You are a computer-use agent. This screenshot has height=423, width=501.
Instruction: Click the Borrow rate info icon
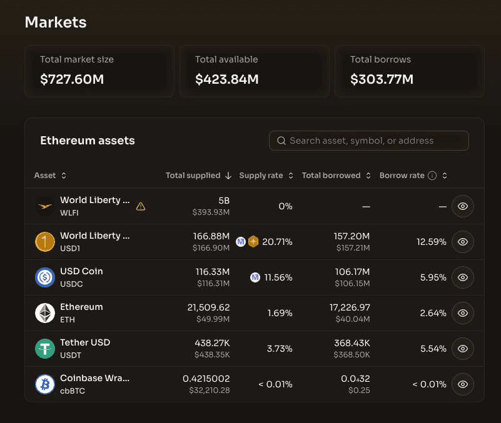point(432,176)
